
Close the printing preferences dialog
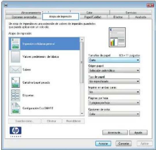click(150, 5)
